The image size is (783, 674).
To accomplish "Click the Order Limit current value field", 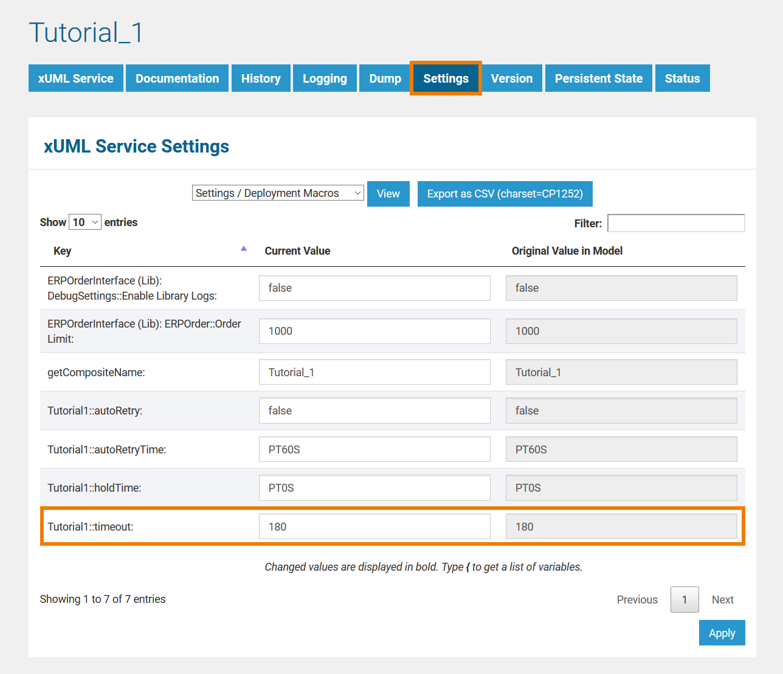I will click(x=374, y=331).
